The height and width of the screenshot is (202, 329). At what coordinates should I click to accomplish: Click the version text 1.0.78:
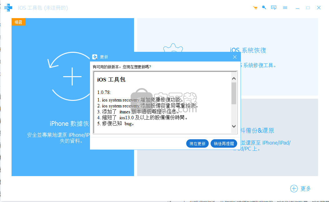[x=104, y=92]
